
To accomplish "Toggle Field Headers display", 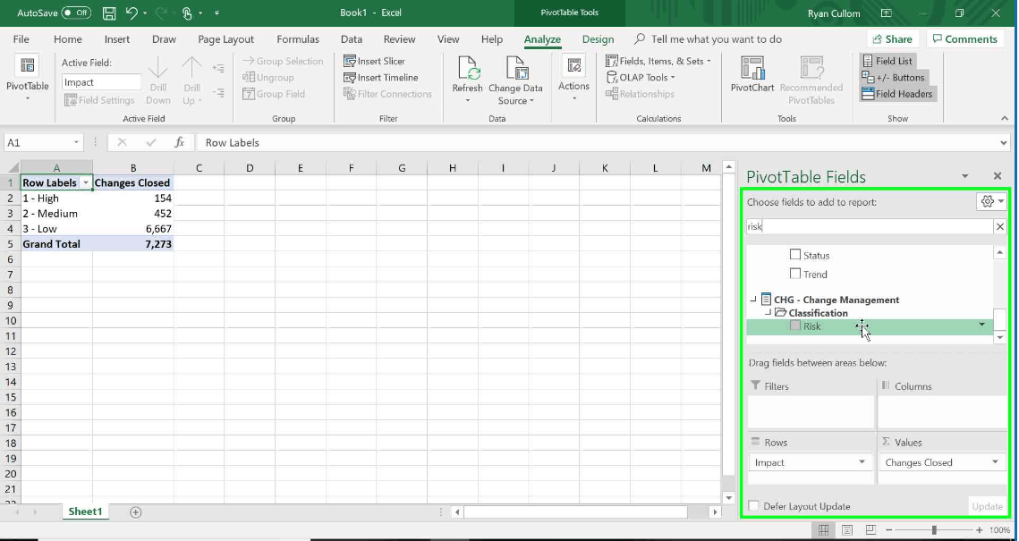I will pyautogui.click(x=896, y=94).
